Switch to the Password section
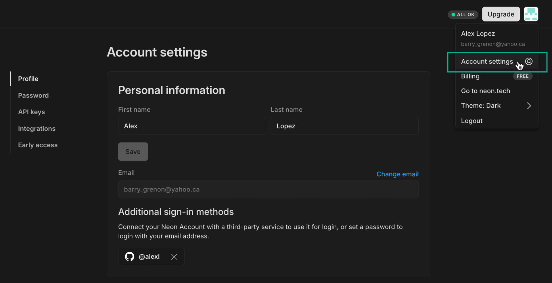Viewport: 552px width, 283px height. (33, 95)
